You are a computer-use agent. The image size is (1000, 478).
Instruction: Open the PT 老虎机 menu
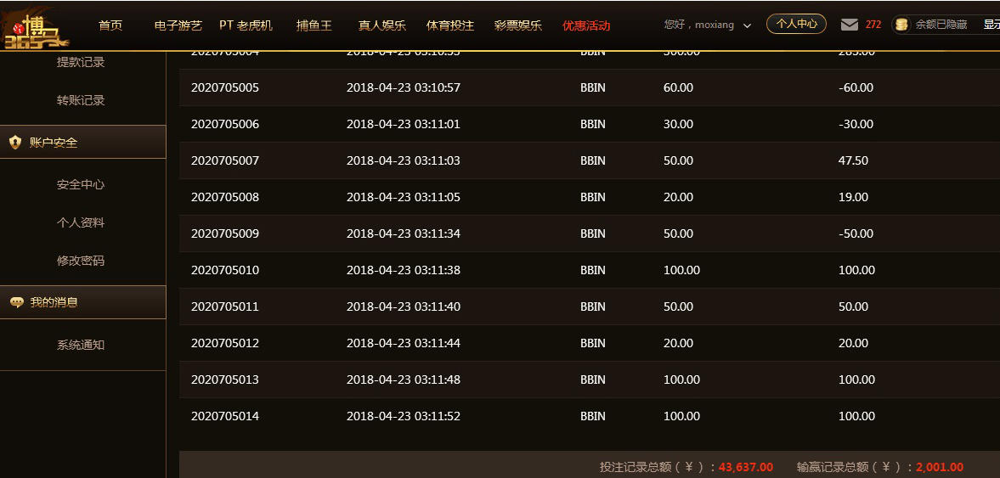click(246, 25)
